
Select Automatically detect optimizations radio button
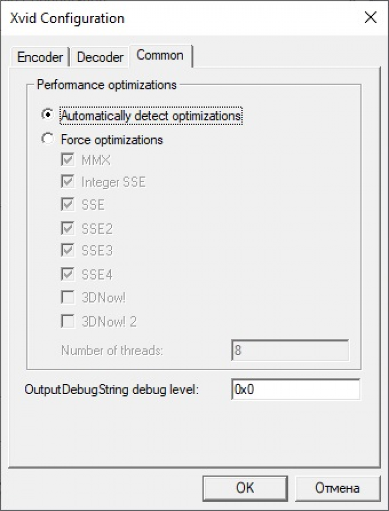tap(48, 115)
